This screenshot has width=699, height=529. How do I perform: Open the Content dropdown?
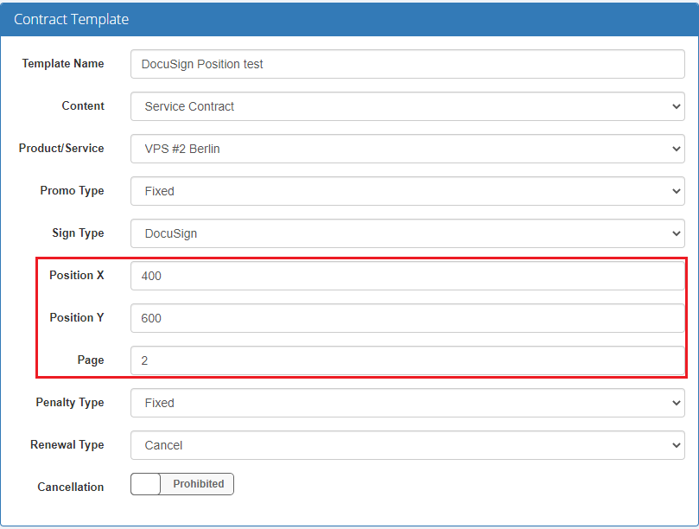click(x=408, y=106)
